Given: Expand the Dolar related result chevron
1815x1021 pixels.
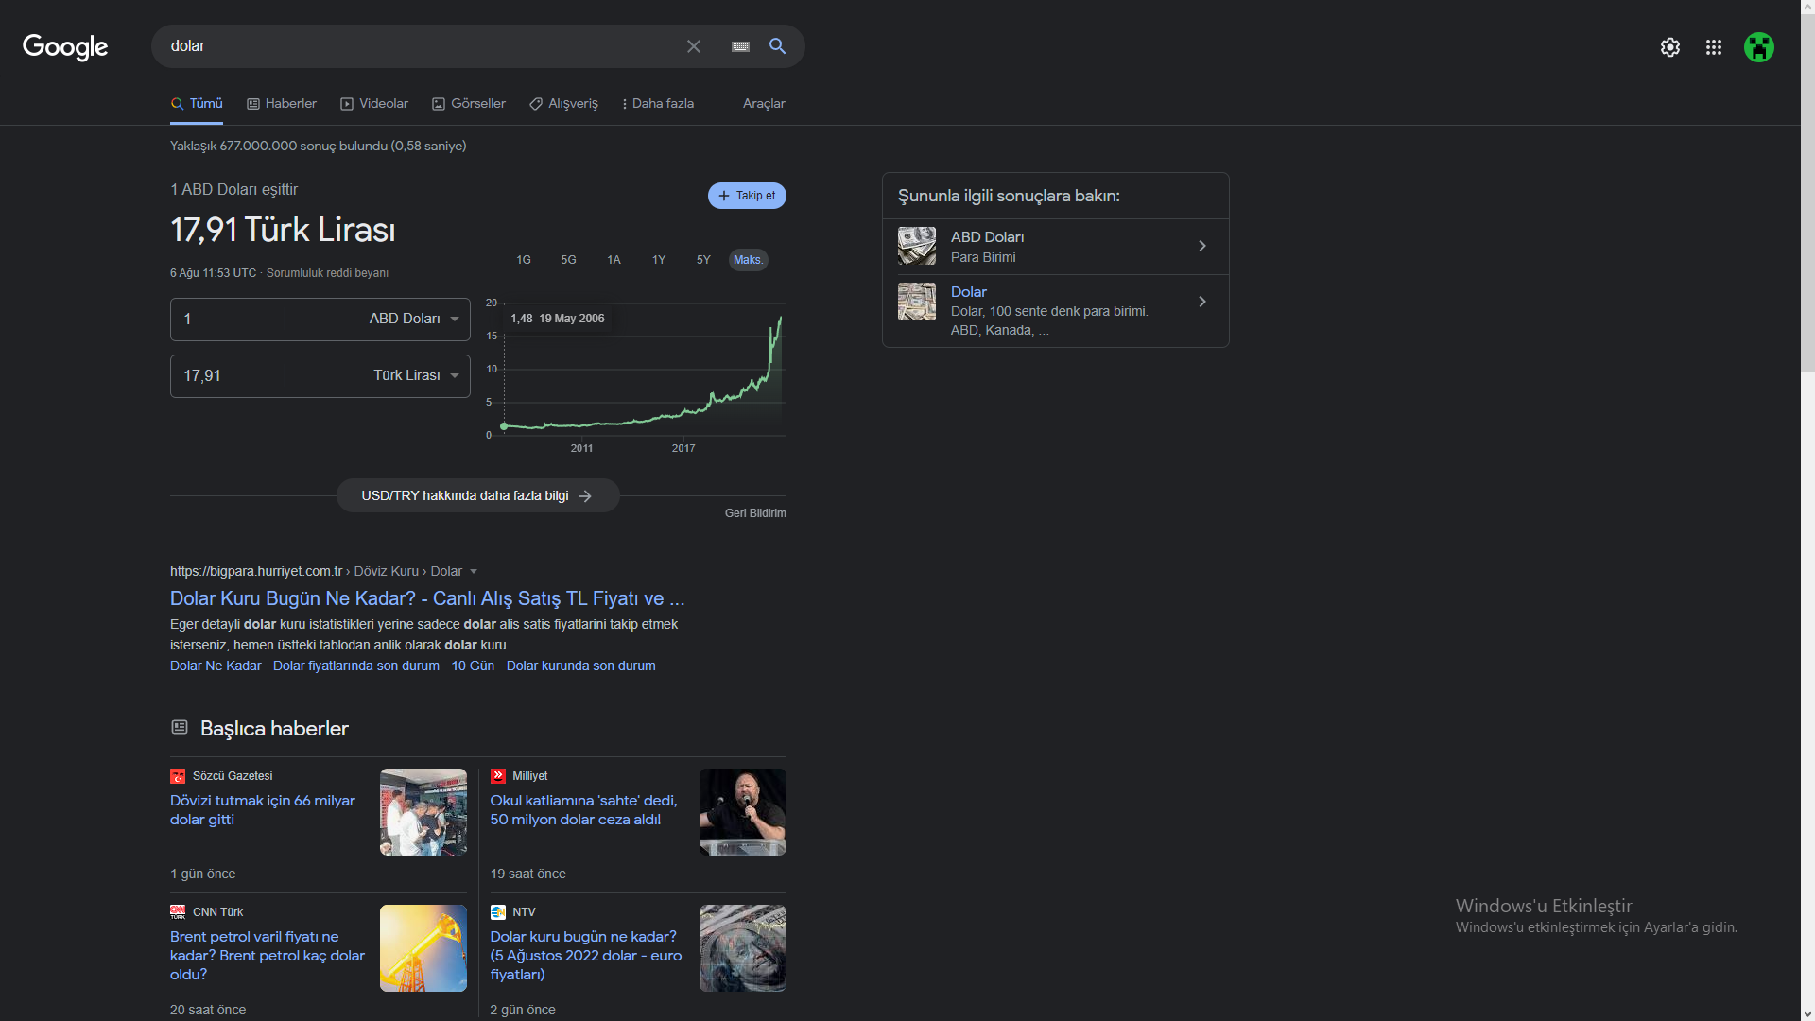Looking at the screenshot, I should click(1202, 302).
